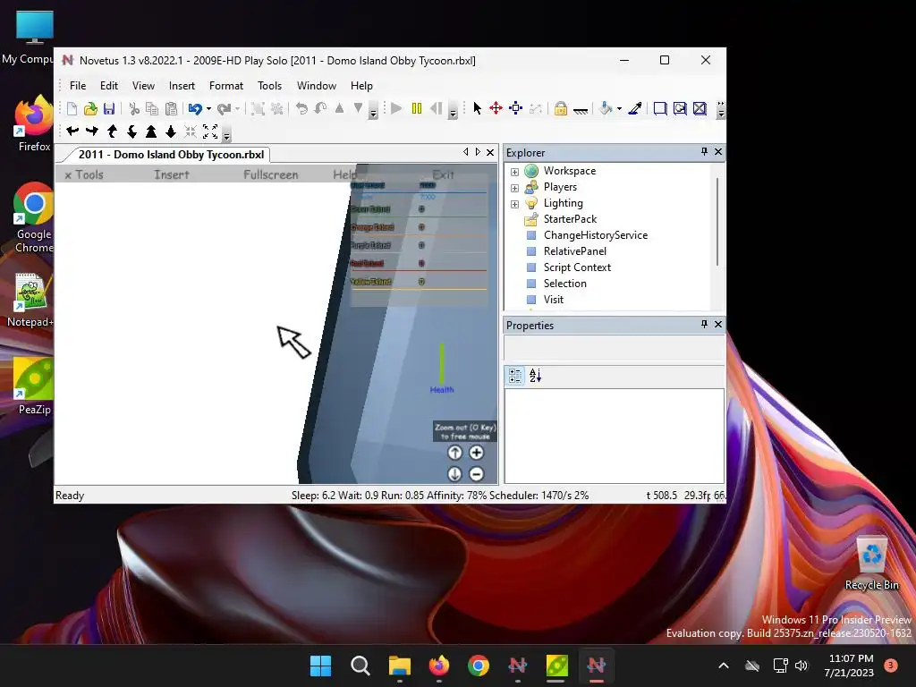This screenshot has height=687, width=916.
Task: Click the in-game camera tilt down button
Action: click(x=455, y=474)
